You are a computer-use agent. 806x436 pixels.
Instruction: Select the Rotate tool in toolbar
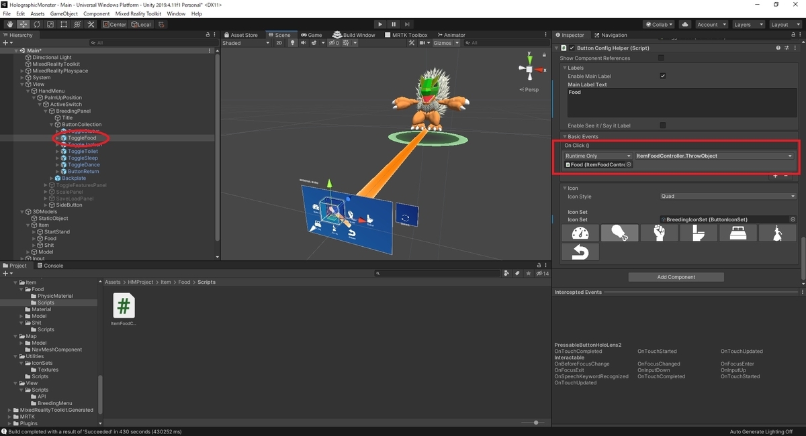pyautogui.click(x=36, y=24)
